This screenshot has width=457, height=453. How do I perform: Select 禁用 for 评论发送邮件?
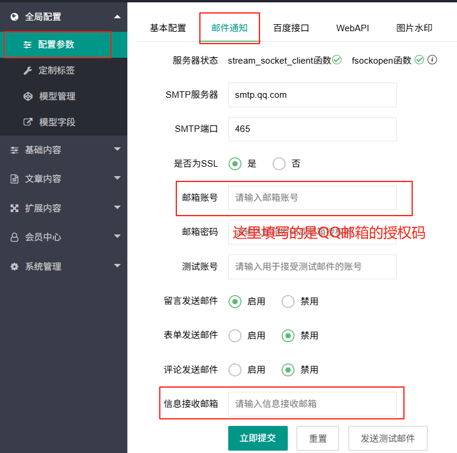[288, 370]
